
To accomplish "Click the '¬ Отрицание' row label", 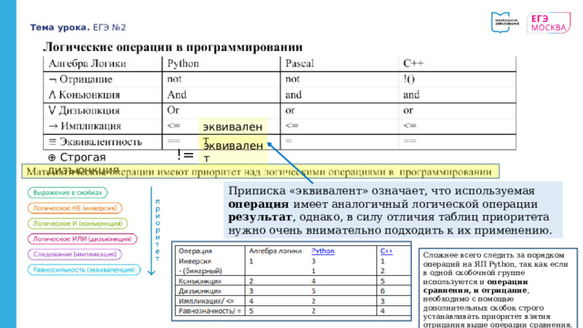I will (x=80, y=79).
